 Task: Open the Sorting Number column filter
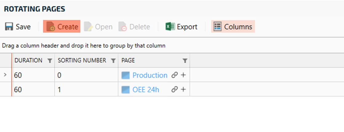point(113,61)
